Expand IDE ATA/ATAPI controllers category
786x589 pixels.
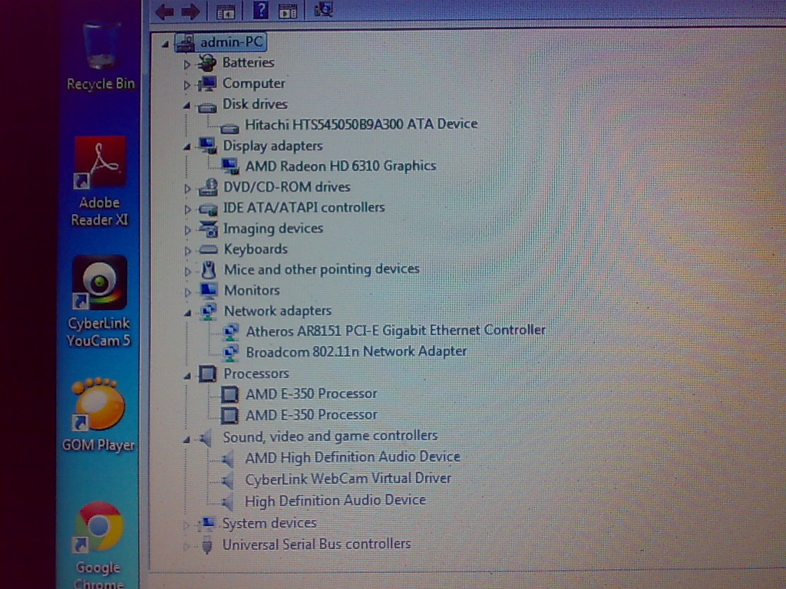(187, 209)
